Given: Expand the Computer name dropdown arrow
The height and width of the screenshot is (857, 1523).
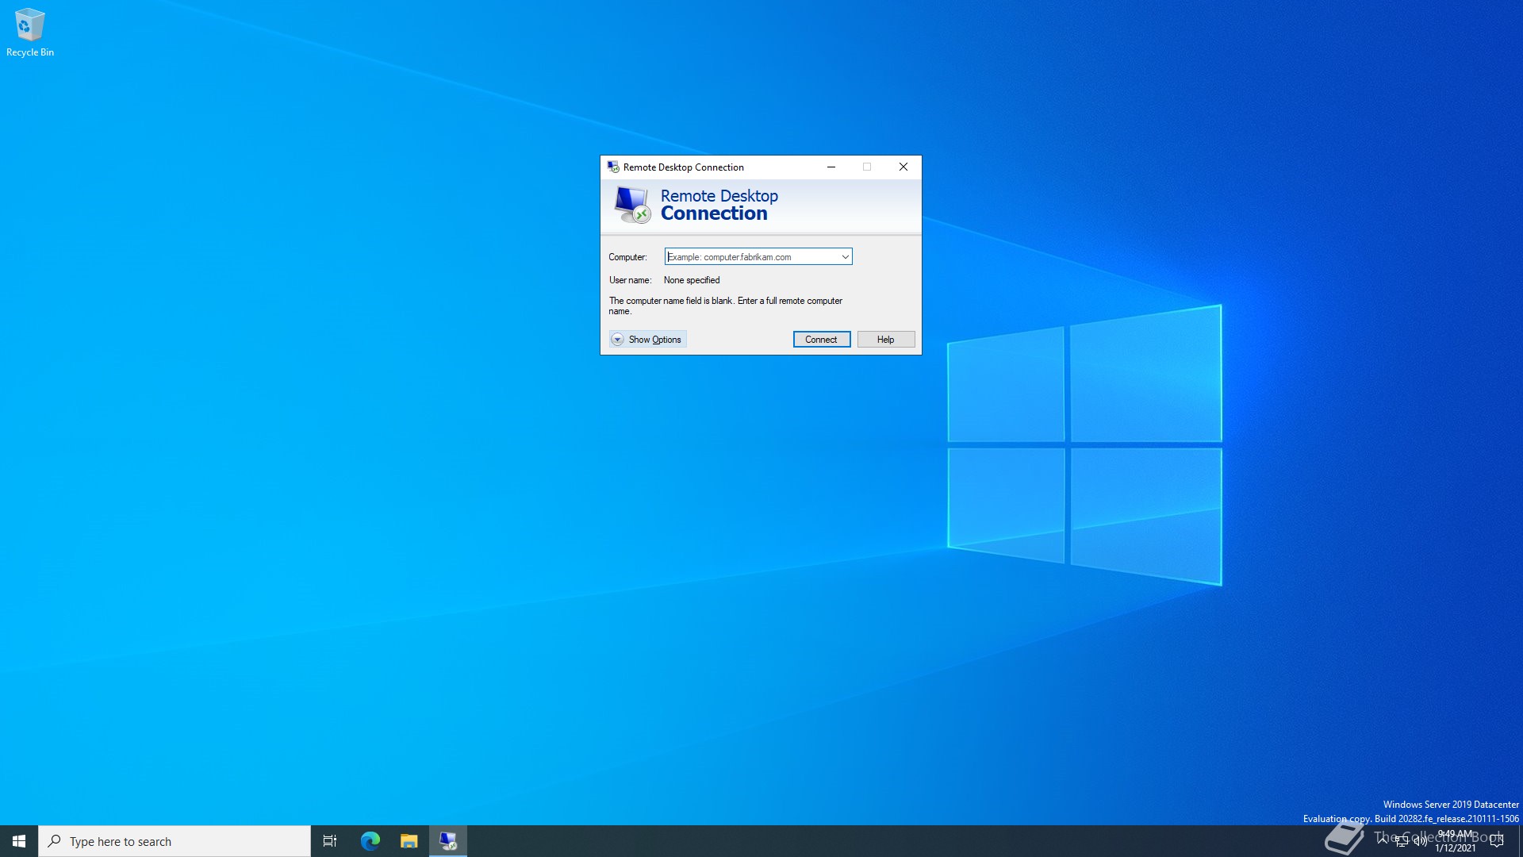Looking at the screenshot, I should (x=845, y=257).
